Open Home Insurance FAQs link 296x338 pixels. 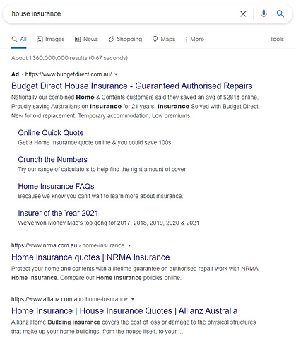click(x=56, y=187)
